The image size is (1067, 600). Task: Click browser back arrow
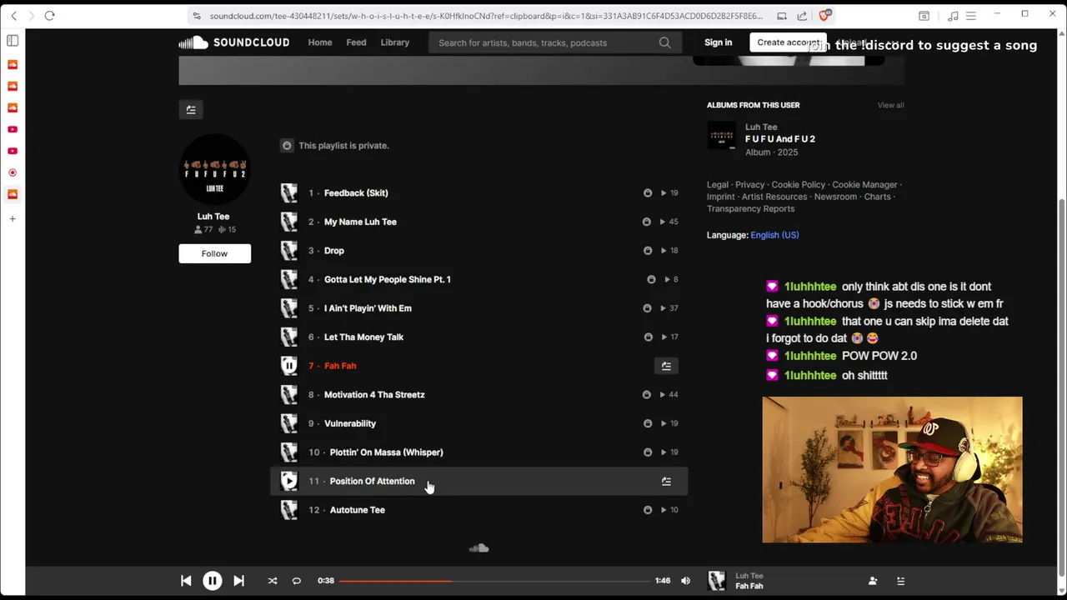(13, 16)
